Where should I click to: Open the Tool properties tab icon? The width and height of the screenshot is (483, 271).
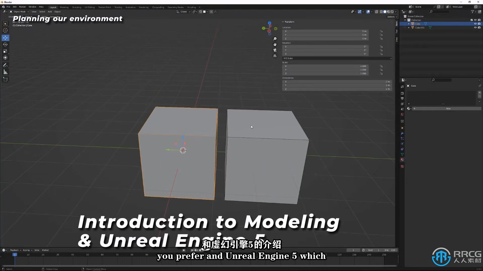[402, 87]
